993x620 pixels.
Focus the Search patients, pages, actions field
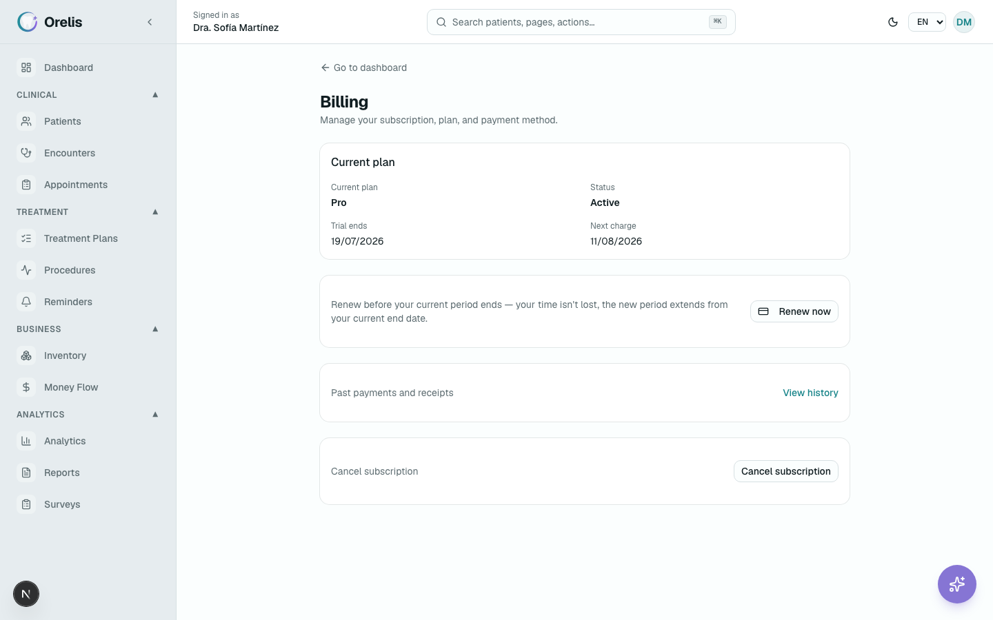coord(581,22)
